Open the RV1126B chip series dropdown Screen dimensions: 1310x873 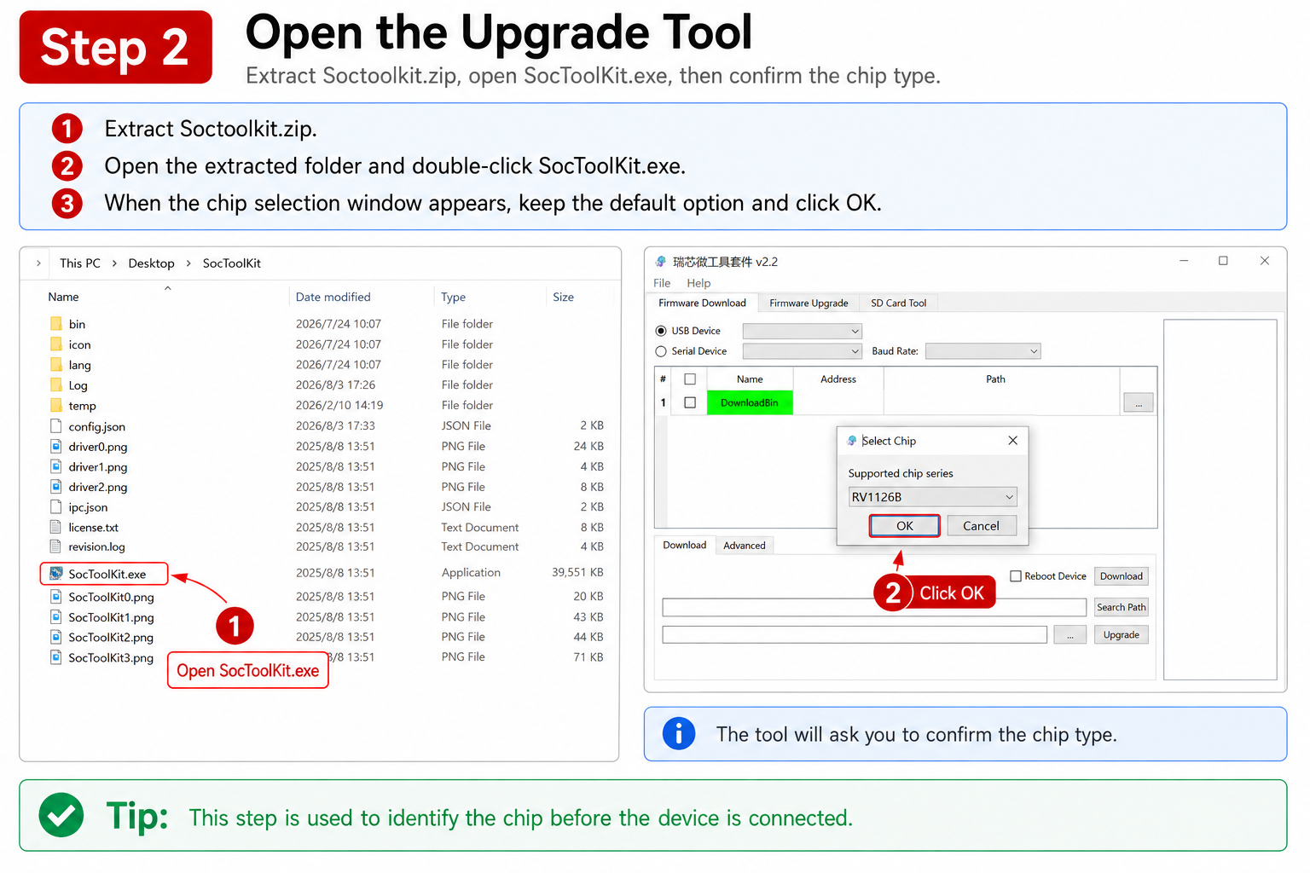tap(932, 497)
